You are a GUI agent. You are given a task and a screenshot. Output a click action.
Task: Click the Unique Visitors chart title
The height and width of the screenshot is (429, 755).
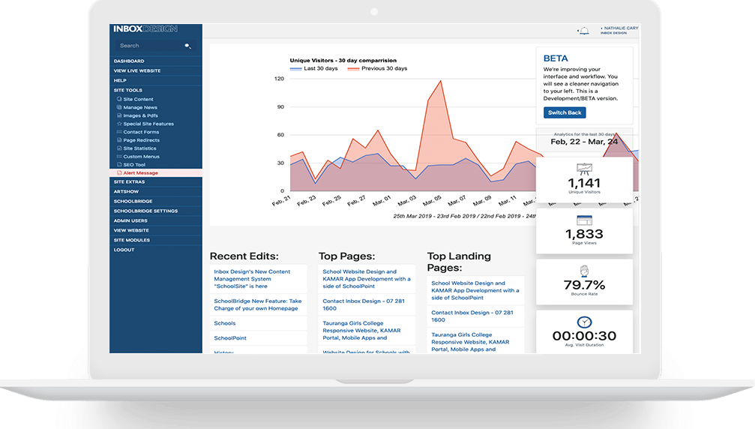click(343, 61)
